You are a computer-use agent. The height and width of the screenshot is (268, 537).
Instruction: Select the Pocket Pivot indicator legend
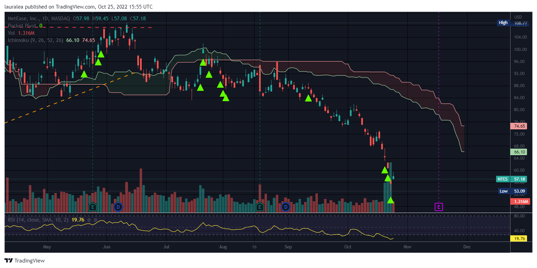(23, 25)
